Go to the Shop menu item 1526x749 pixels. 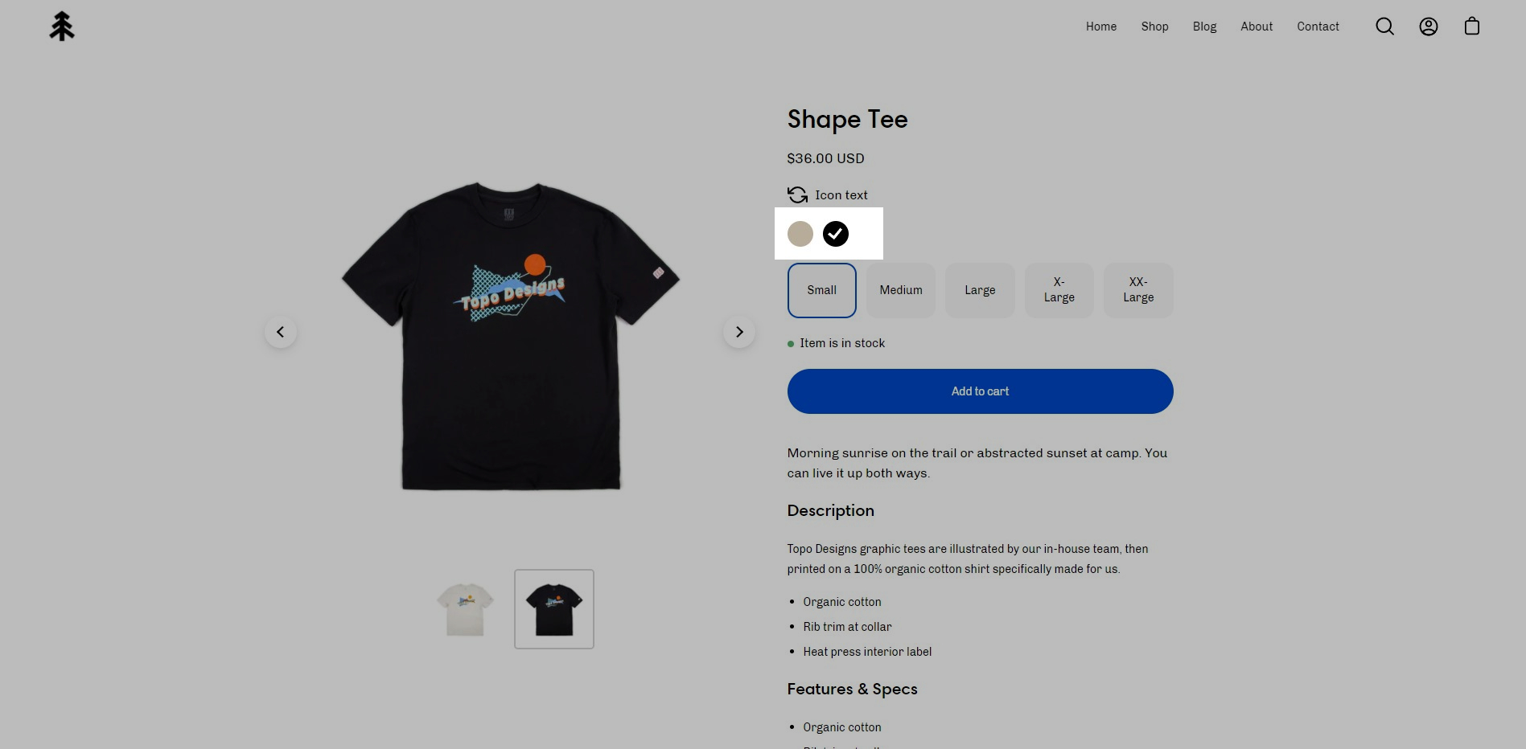(1154, 27)
